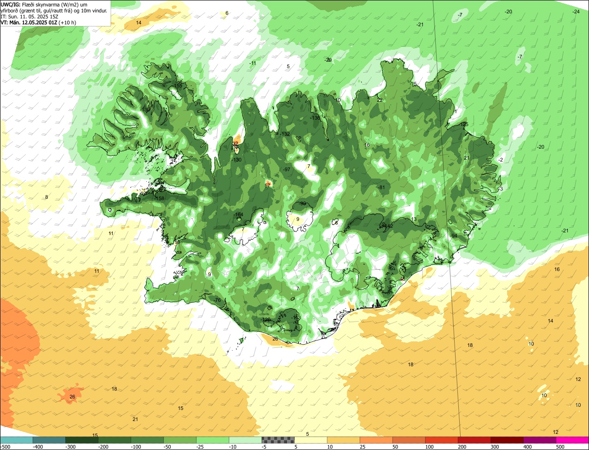Image resolution: width=589 pixels, height=450 pixels.
Task: Click the '-500' legend label
Action: pos(6,447)
